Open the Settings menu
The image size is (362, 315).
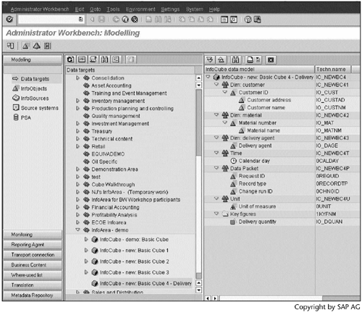[170, 9]
